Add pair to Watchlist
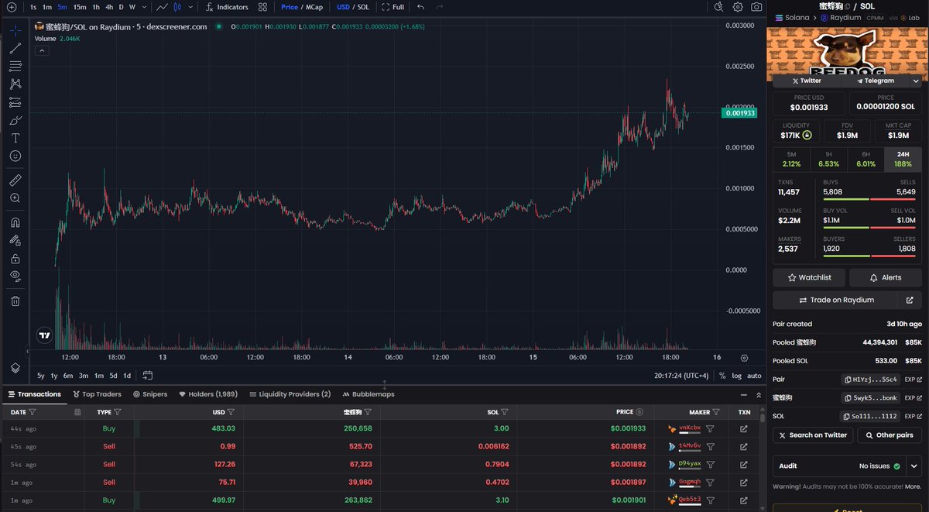The image size is (929, 512). [x=809, y=277]
